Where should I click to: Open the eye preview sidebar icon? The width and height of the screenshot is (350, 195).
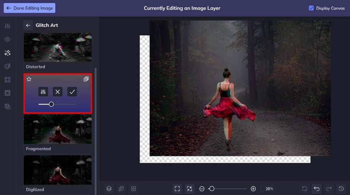coord(7,39)
